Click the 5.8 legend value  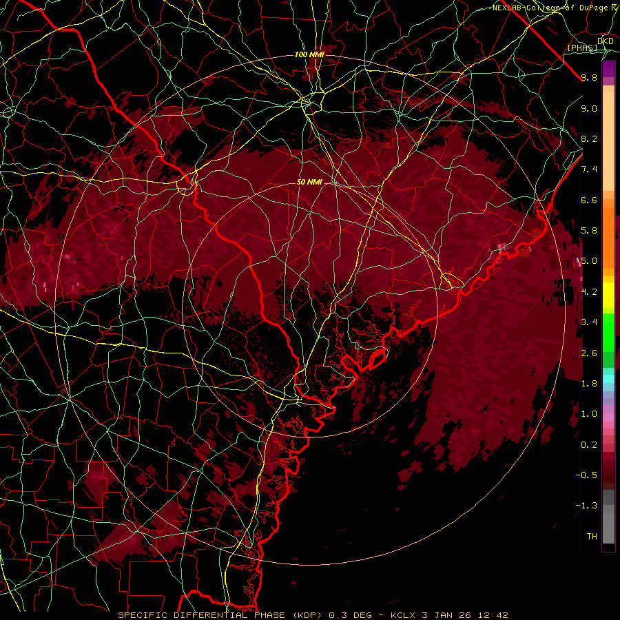589,231
